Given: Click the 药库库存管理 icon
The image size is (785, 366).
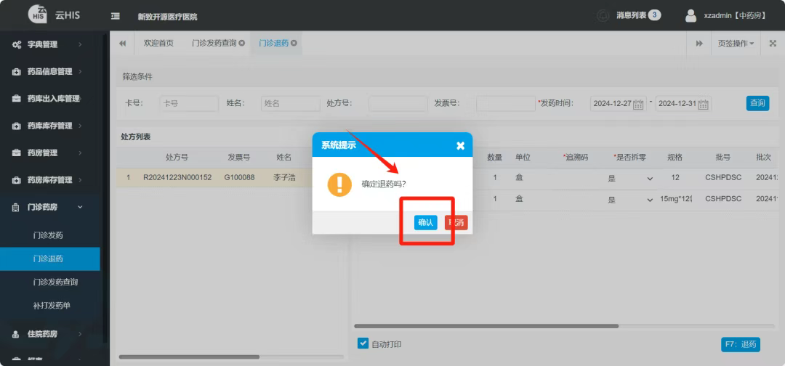Looking at the screenshot, I should pos(17,126).
